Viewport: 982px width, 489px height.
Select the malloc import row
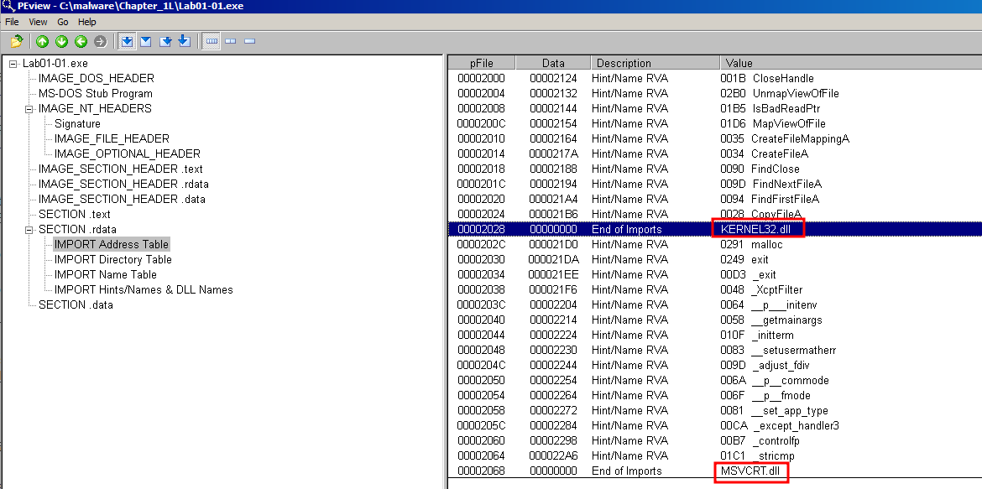click(x=715, y=244)
